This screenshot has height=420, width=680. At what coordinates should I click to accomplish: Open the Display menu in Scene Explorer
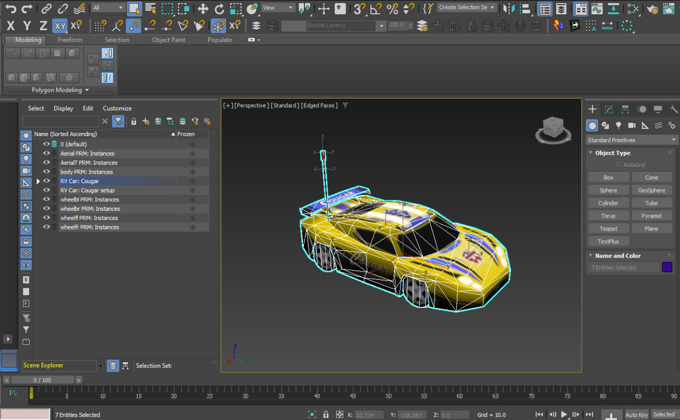63,108
